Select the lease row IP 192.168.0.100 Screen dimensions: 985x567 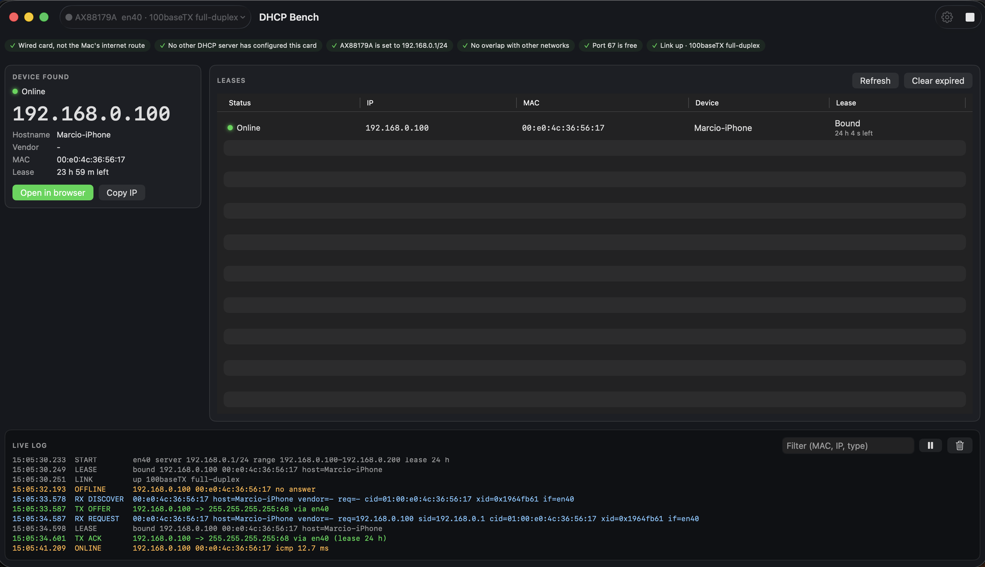(397, 128)
